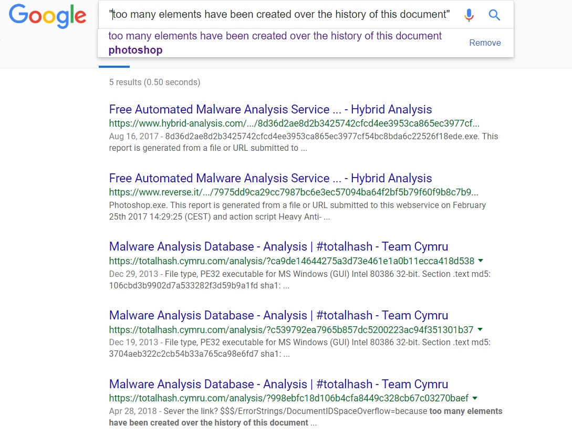Open totalhash result dated Apr 28, 2018
572x445 pixels.
(x=278, y=385)
